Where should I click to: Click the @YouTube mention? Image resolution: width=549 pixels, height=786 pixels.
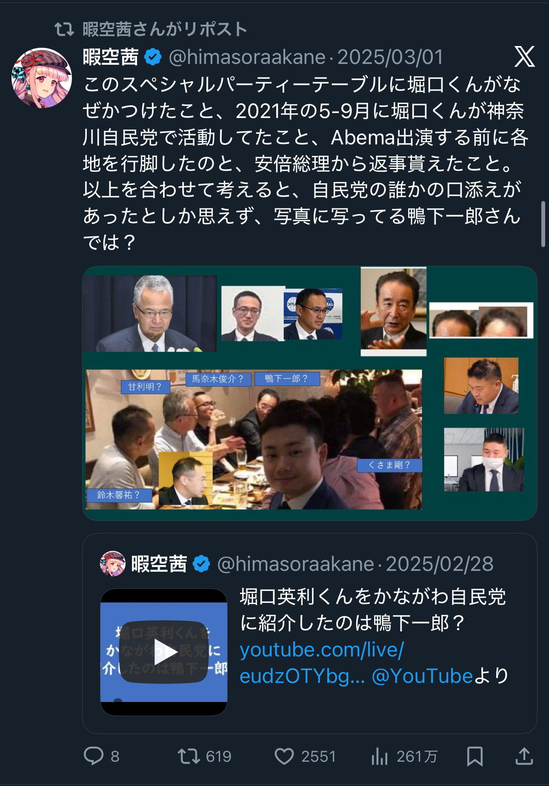[422, 676]
